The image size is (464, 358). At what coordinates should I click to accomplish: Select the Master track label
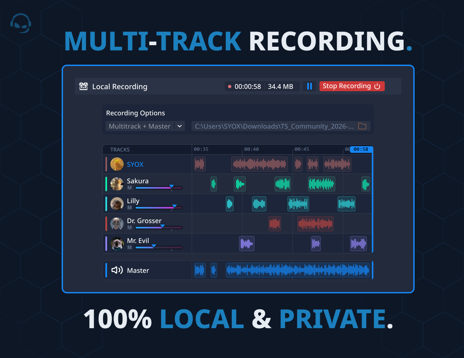click(x=138, y=270)
